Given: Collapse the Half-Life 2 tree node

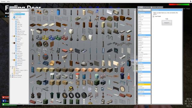Looking at the screenshot, I should click(12, 36).
